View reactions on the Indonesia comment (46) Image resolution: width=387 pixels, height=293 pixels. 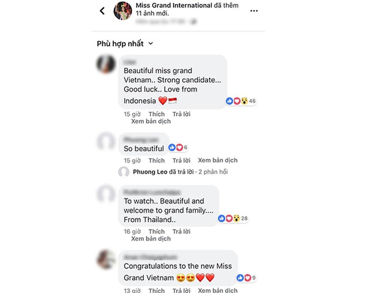(241, 101)
